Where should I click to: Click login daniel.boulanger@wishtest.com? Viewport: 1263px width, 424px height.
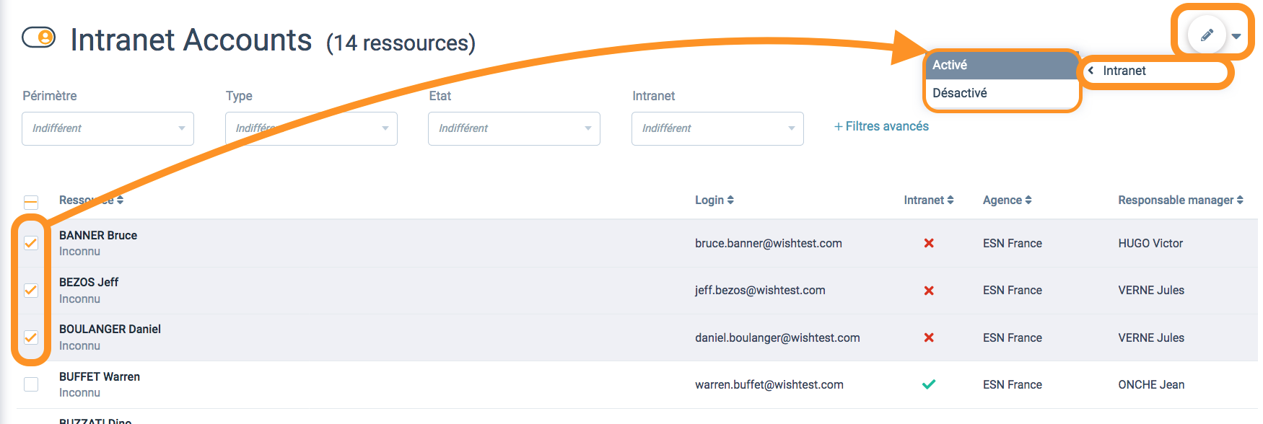coord(777,337)
